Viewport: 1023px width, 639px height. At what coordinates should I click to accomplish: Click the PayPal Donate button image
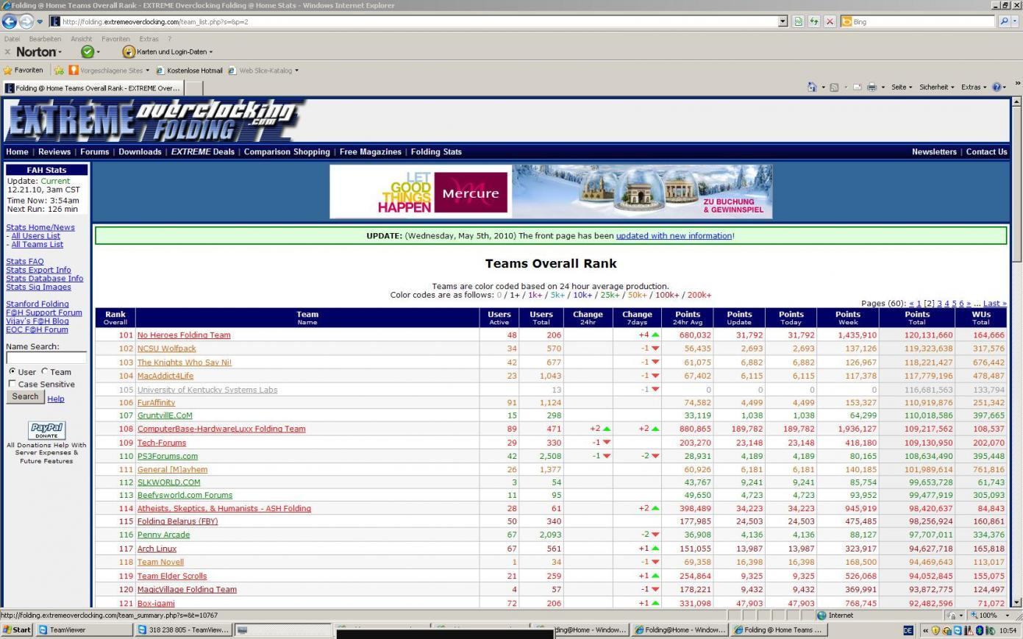[46, 430]
